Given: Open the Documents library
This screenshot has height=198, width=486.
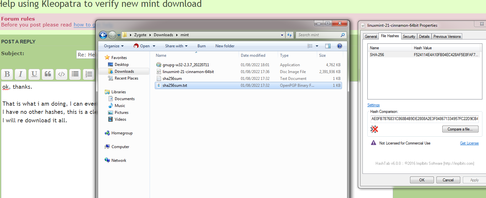Looking at the screenshot, I should pos(125,99).
